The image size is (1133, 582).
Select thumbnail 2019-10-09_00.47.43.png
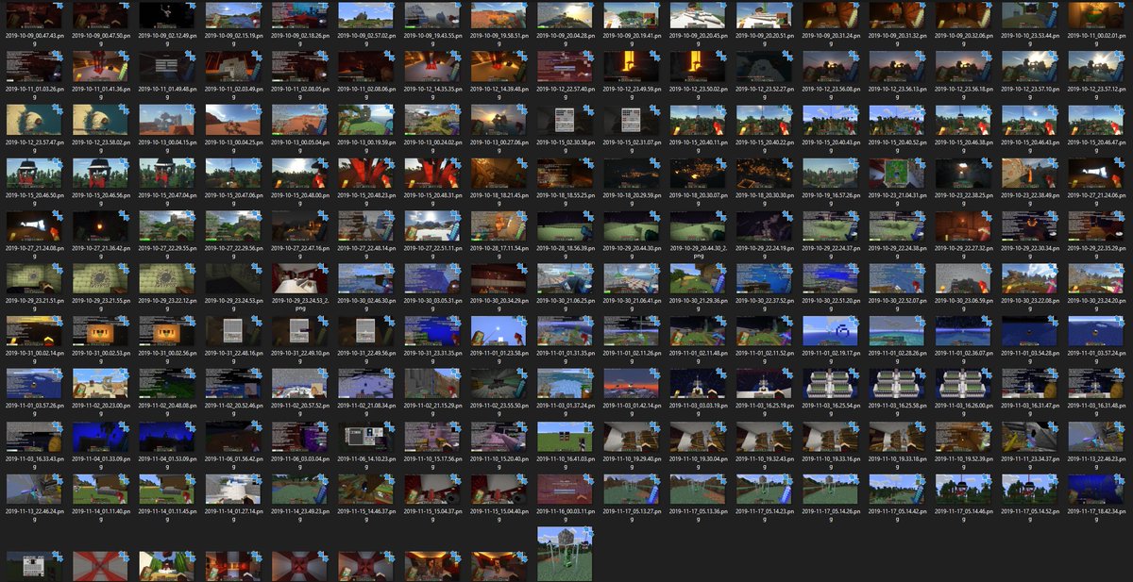(33, 15)
